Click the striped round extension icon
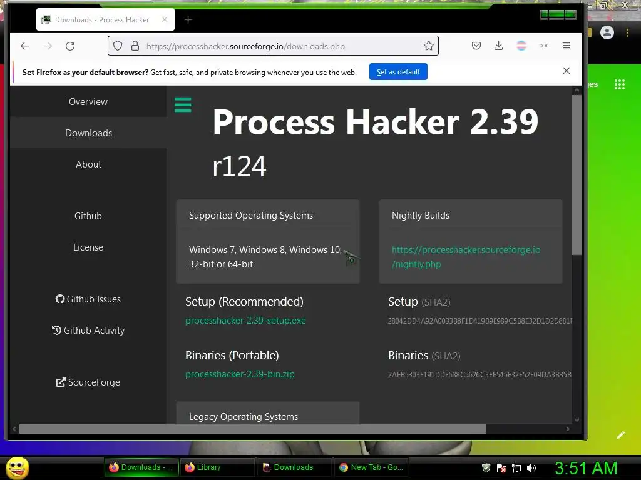The height and width of the screenshot is (480, 641). tap(521, 46)
